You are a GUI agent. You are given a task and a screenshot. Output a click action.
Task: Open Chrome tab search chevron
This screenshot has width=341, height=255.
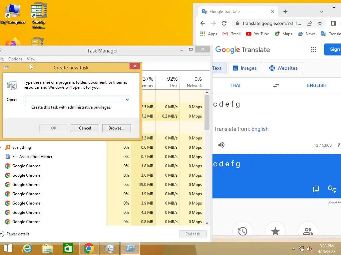[x=322, y=12]
